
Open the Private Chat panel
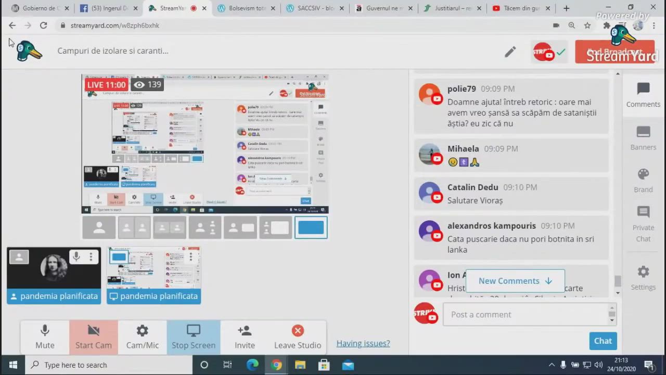point(643,213)
